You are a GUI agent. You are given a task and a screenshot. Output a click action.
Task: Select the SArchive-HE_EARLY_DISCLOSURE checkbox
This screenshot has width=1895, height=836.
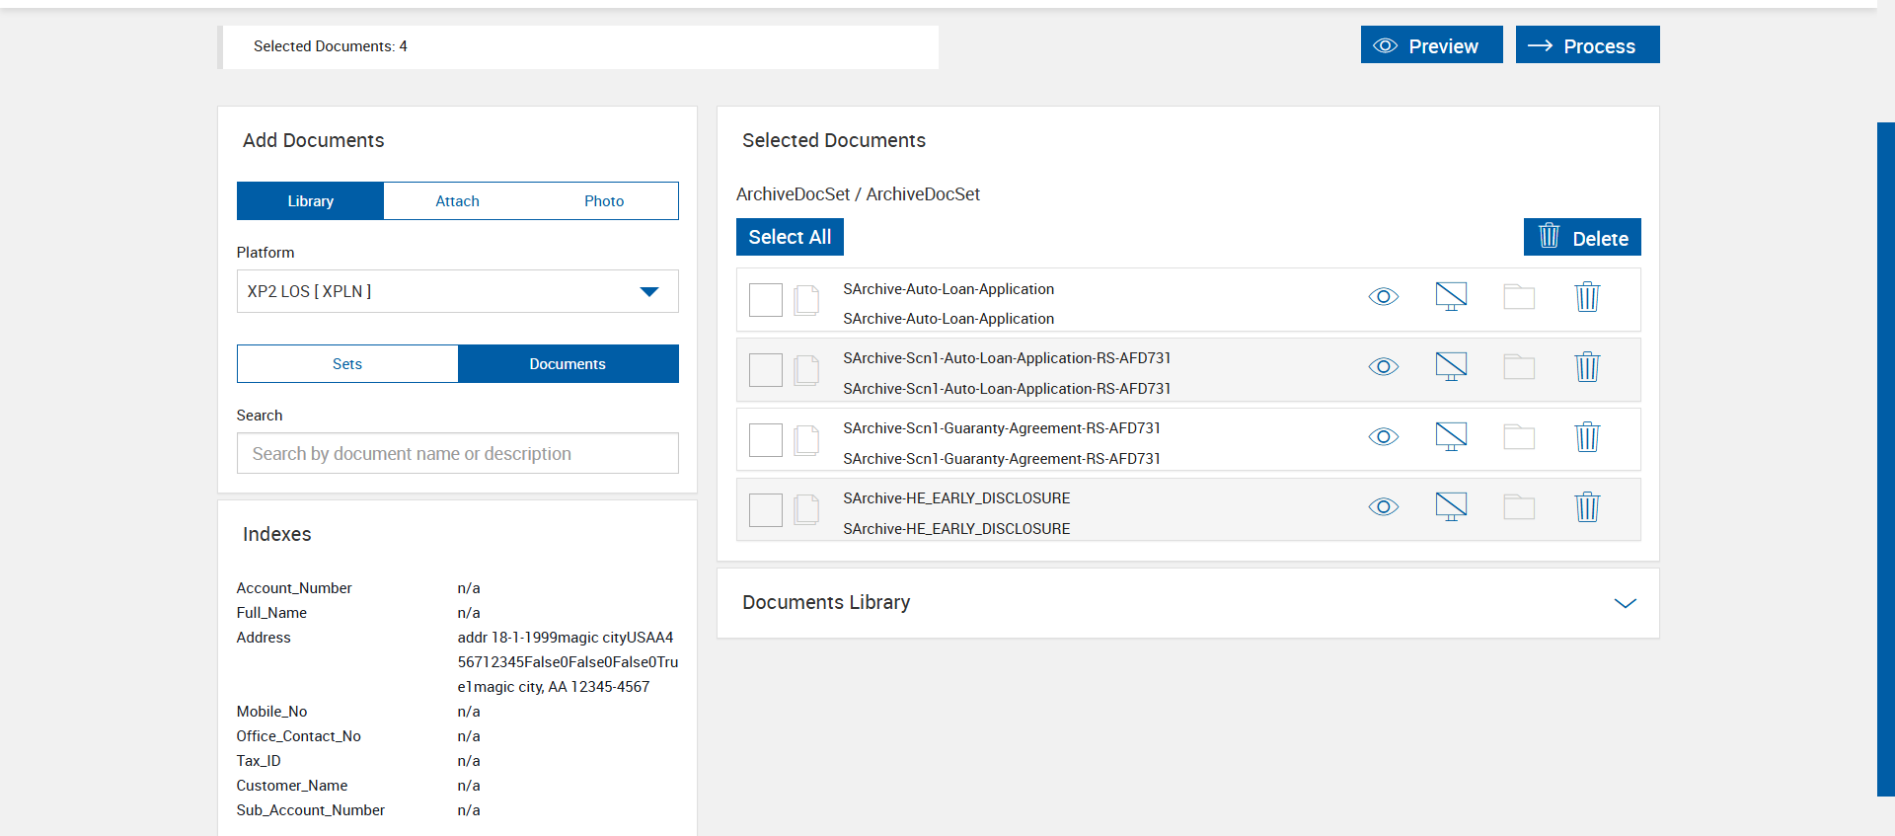tap(765, 510)
